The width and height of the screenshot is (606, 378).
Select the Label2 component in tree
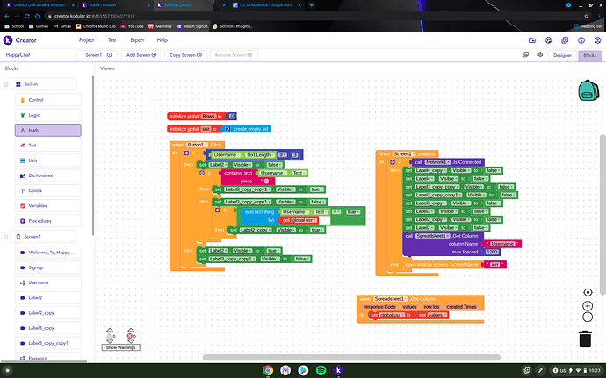[x=48, y=297]
